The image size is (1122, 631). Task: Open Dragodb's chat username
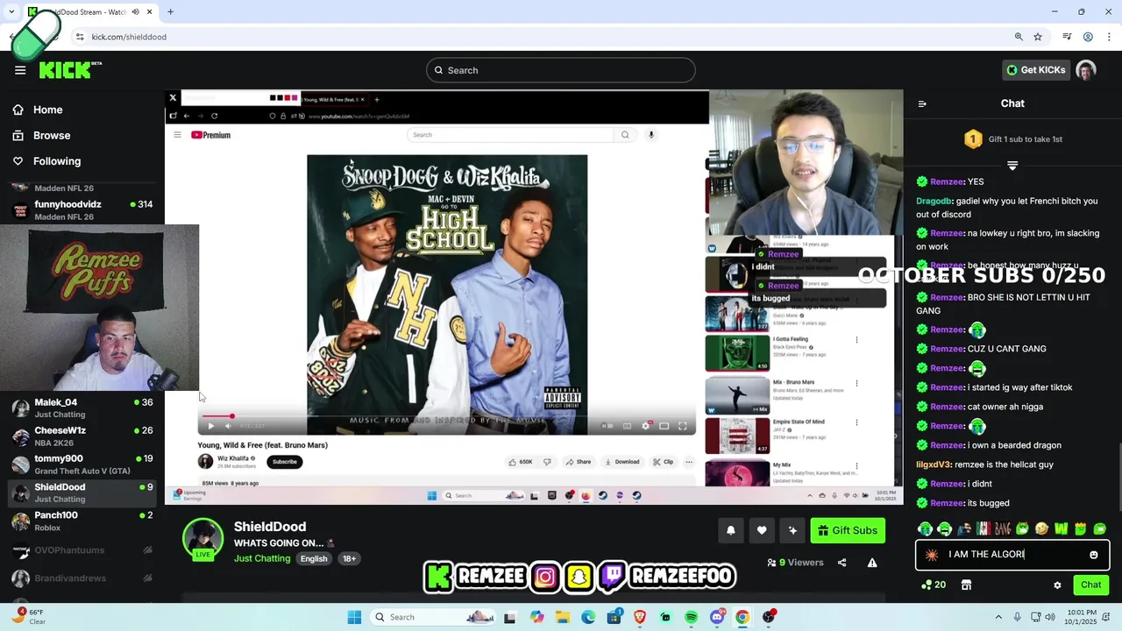(x=934, y=201)
